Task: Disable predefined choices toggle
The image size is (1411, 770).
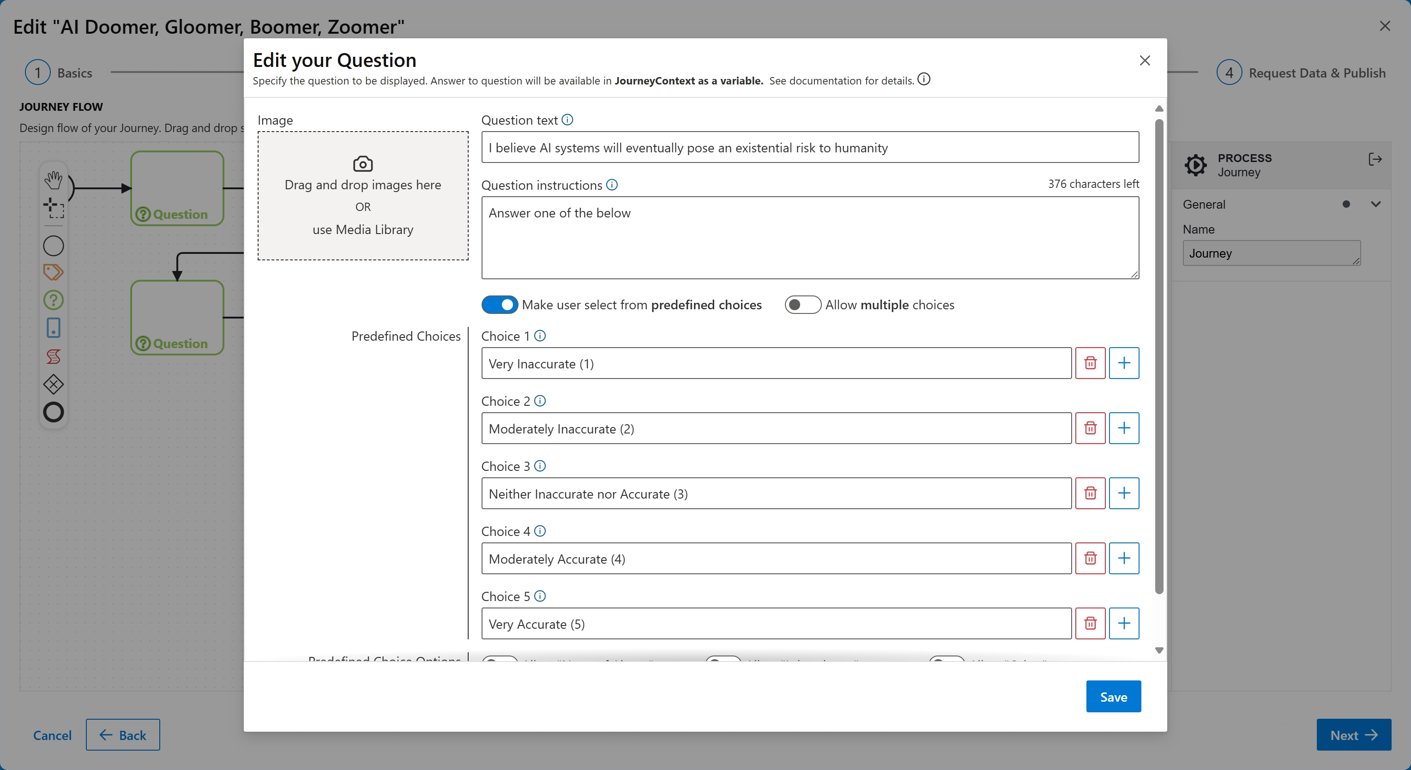Action: click(x=500, y=305)
